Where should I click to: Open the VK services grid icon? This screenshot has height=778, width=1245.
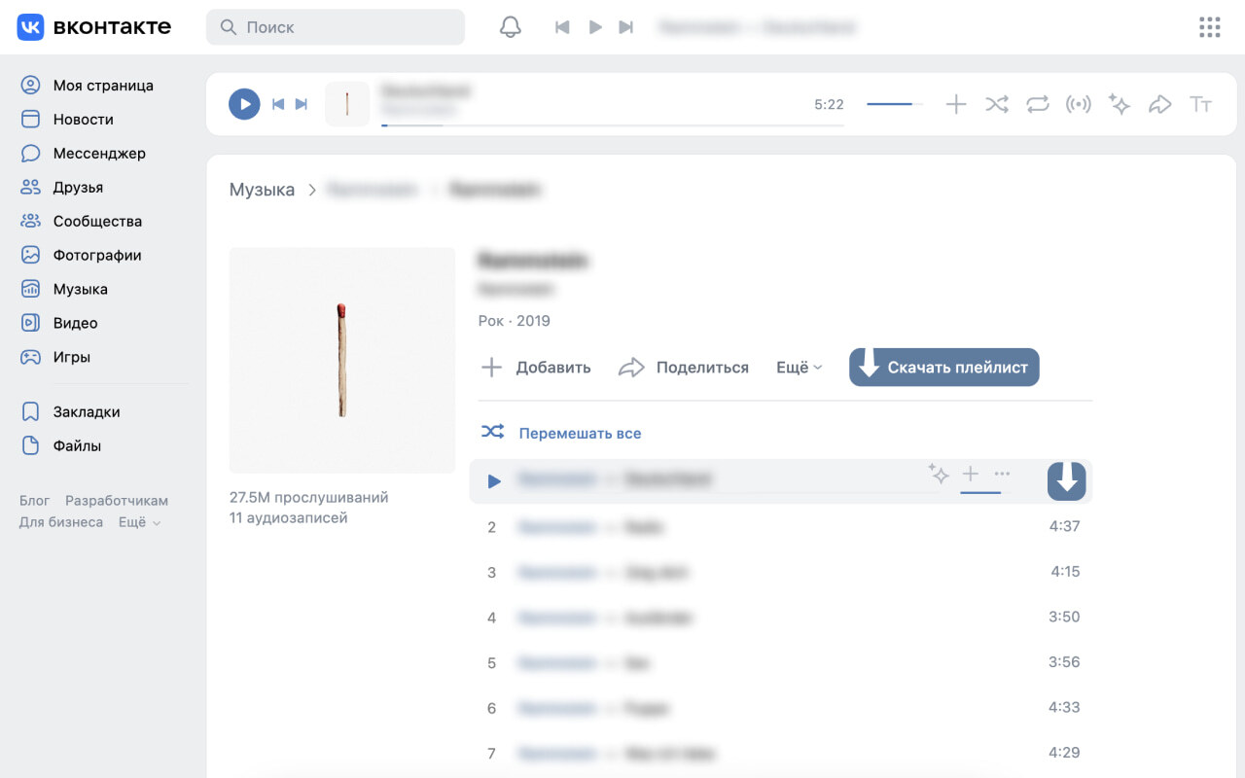pyautogui.click(x=1209, y=26)
